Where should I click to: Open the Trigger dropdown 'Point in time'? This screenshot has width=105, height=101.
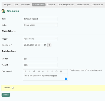(x=40, y=39)
